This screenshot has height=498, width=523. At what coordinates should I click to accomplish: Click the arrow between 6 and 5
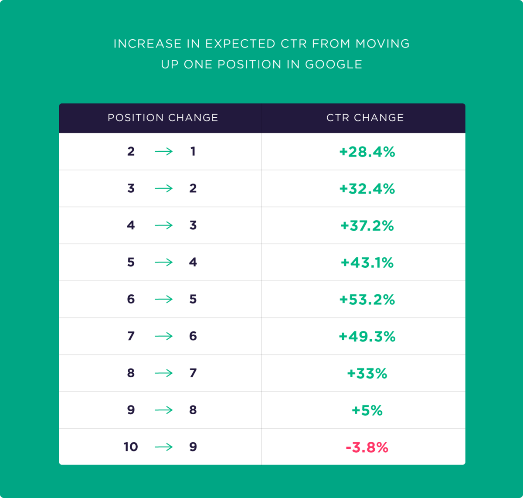coord(164,299)
